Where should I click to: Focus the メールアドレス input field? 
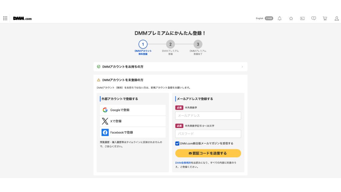[x=208, y=116]
